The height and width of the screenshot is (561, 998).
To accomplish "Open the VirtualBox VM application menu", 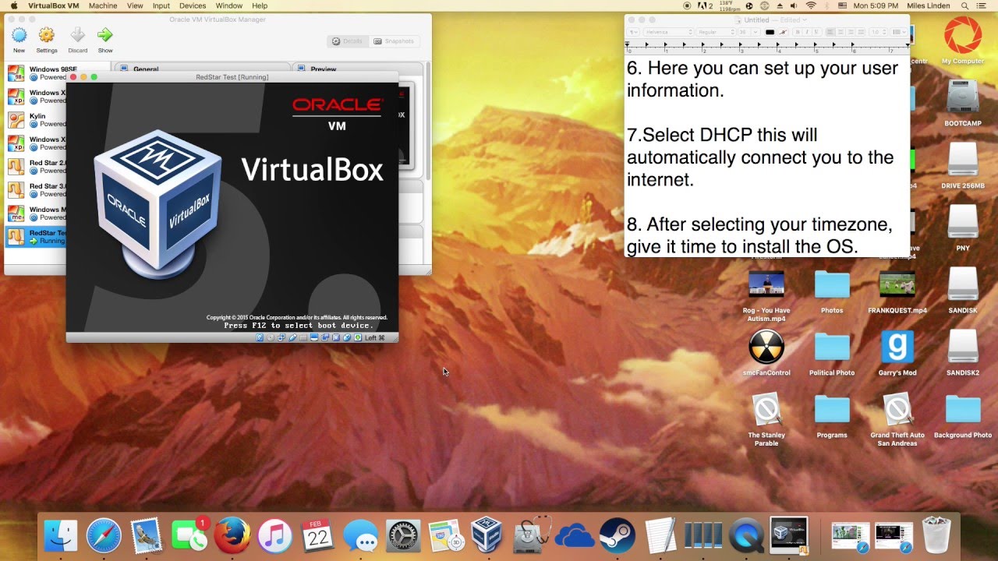I will tap(54, 5).
